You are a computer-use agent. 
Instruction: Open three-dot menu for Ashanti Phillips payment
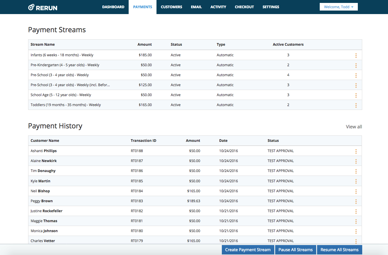(x=356, y=151)
